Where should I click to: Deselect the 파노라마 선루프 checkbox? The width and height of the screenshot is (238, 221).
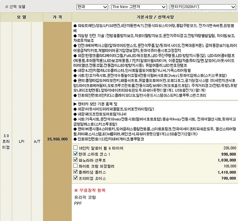pos(75,160)
